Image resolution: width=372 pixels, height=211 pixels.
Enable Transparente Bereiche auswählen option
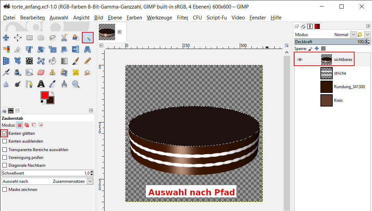coord(5,149)
